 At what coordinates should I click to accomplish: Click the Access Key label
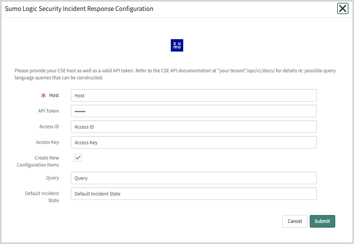click(48, 142)
